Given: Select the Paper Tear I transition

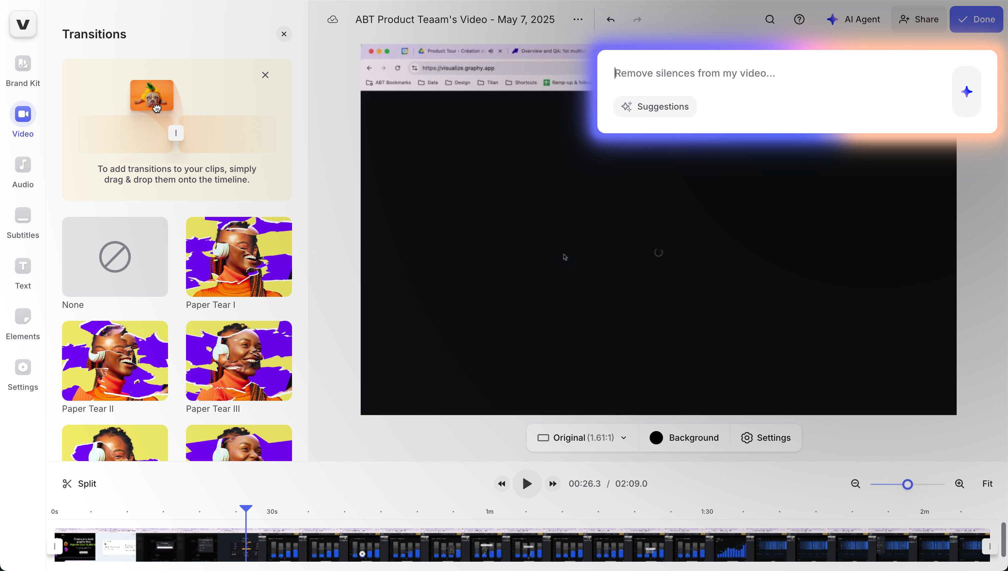Looking at the screenshot, I should tap(239, 257).
